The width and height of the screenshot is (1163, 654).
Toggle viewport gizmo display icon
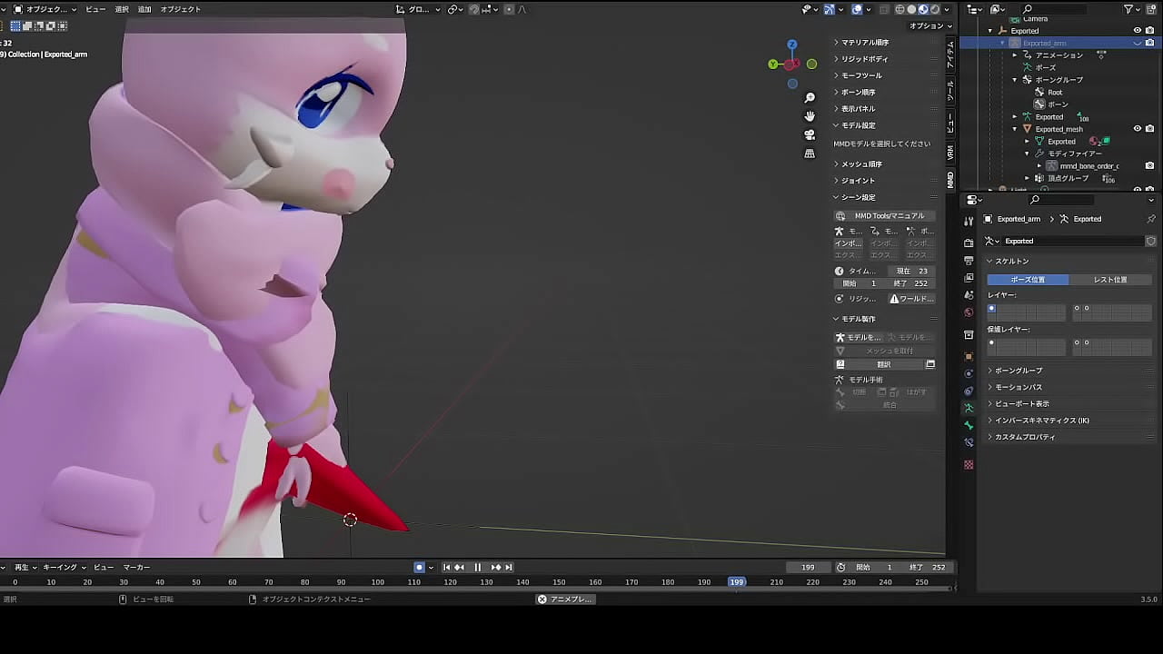[x=830, y=9]
